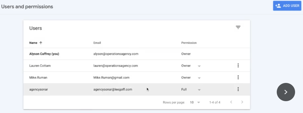Click the Mike.Ruman@gmail.com email
The image size is (303, 113).
coord(111,77)
